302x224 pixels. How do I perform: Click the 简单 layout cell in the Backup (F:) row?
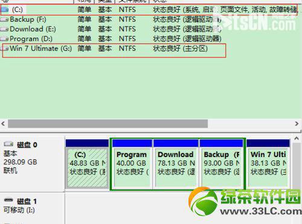click(x=85, y=19)
